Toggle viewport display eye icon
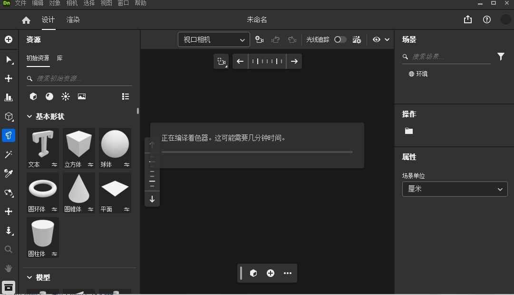The width and height of the screenshot is (514, 295). (376, 39)
